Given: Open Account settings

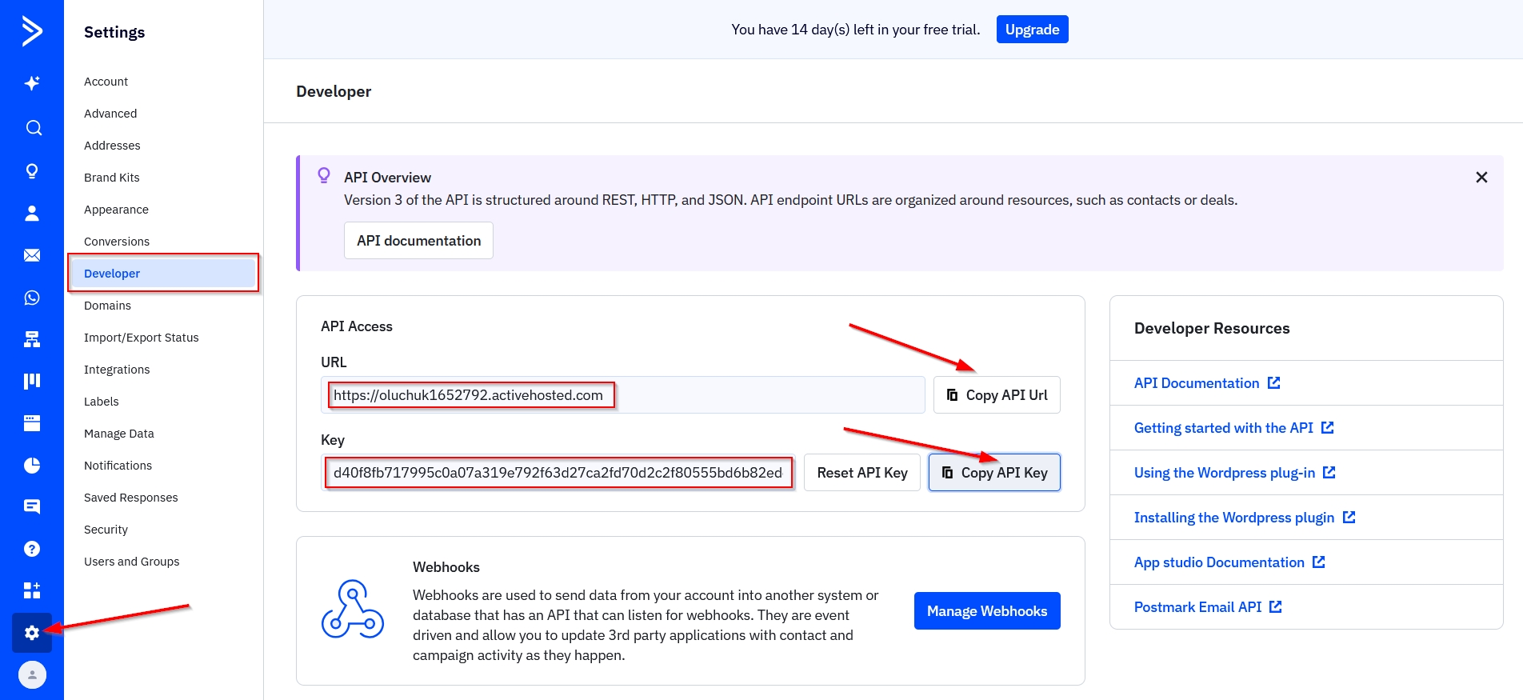Looking at the screenshot, I should point(106,82).
